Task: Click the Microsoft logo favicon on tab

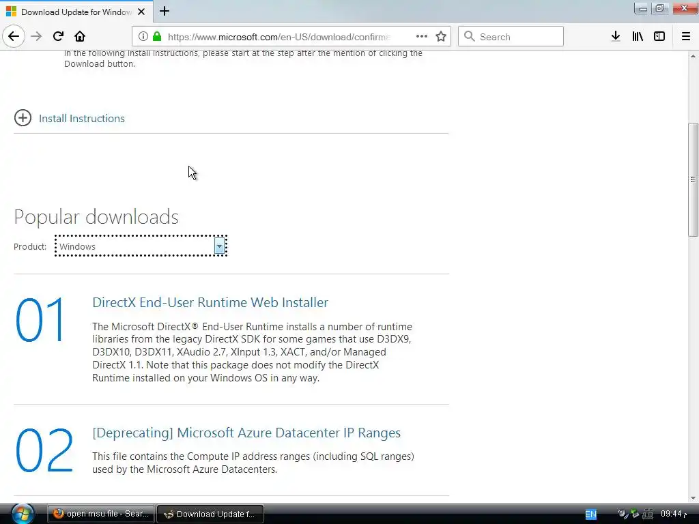Action: coord(11,12)
